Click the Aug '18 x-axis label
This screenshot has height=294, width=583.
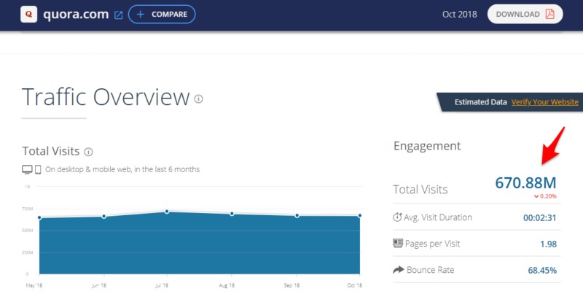pos(227,285)
